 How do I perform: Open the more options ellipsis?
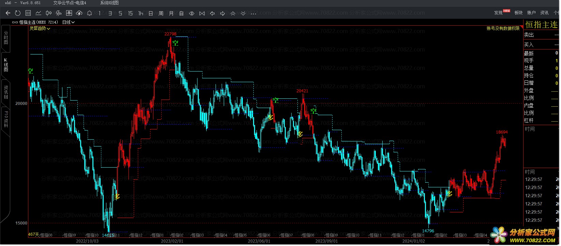click(x=253, y=14)
